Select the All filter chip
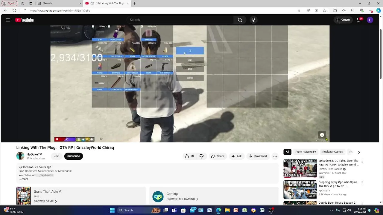Image resolution: width=383 pixels, height=215 pixels. point(287,152)
